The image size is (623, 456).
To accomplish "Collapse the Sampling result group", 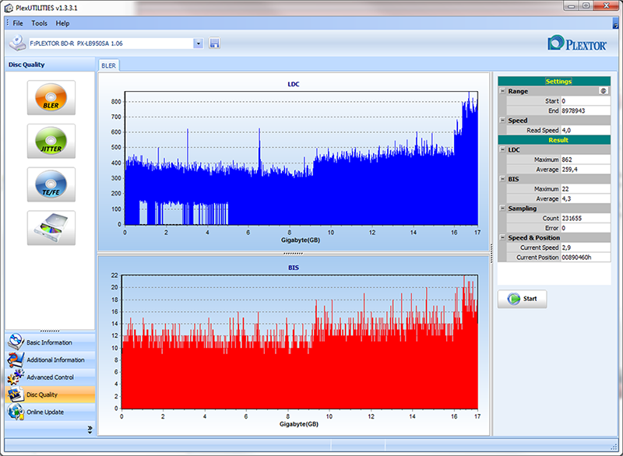I will click(502, 209).
